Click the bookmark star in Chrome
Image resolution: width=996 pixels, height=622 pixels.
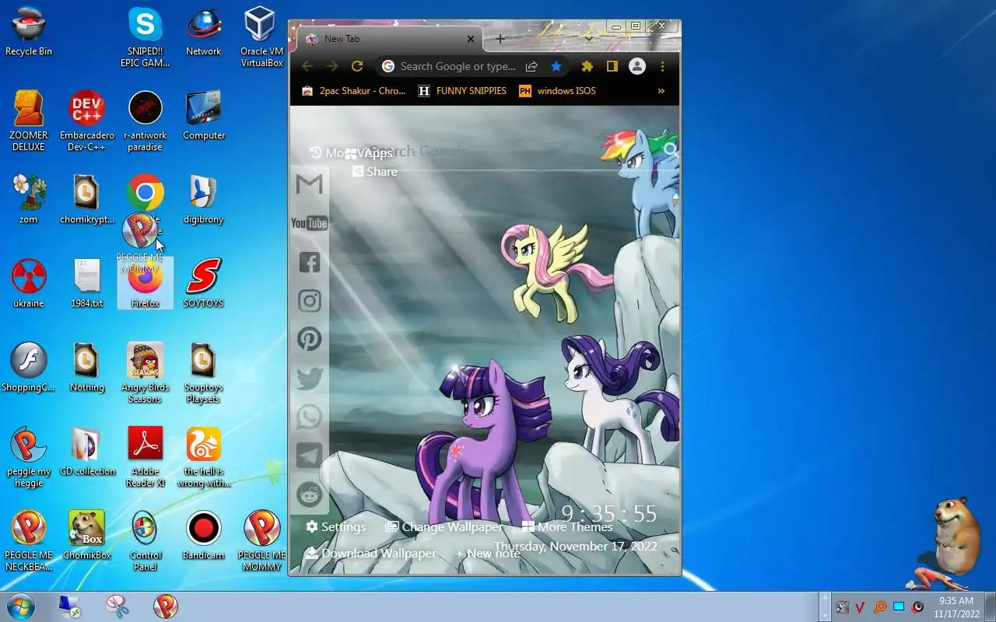556,67
